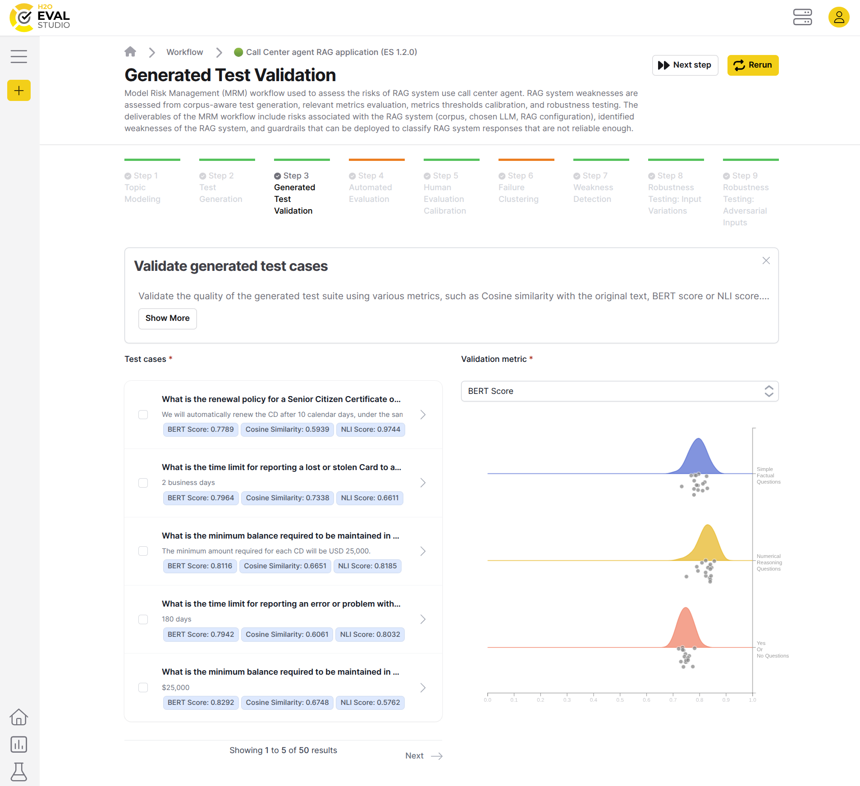Expand the 180 days test case row
The image size is (860, 786).
click(x=423, y=619)
